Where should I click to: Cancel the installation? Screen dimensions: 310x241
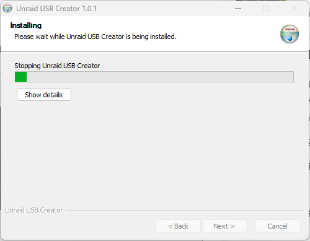(x=278, y=226)
